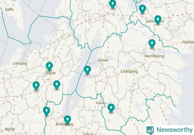This screenshot has height=135, width=194.
Task: Click the pin northwest of Katrineholm
Action: click(x=142, y=9)
